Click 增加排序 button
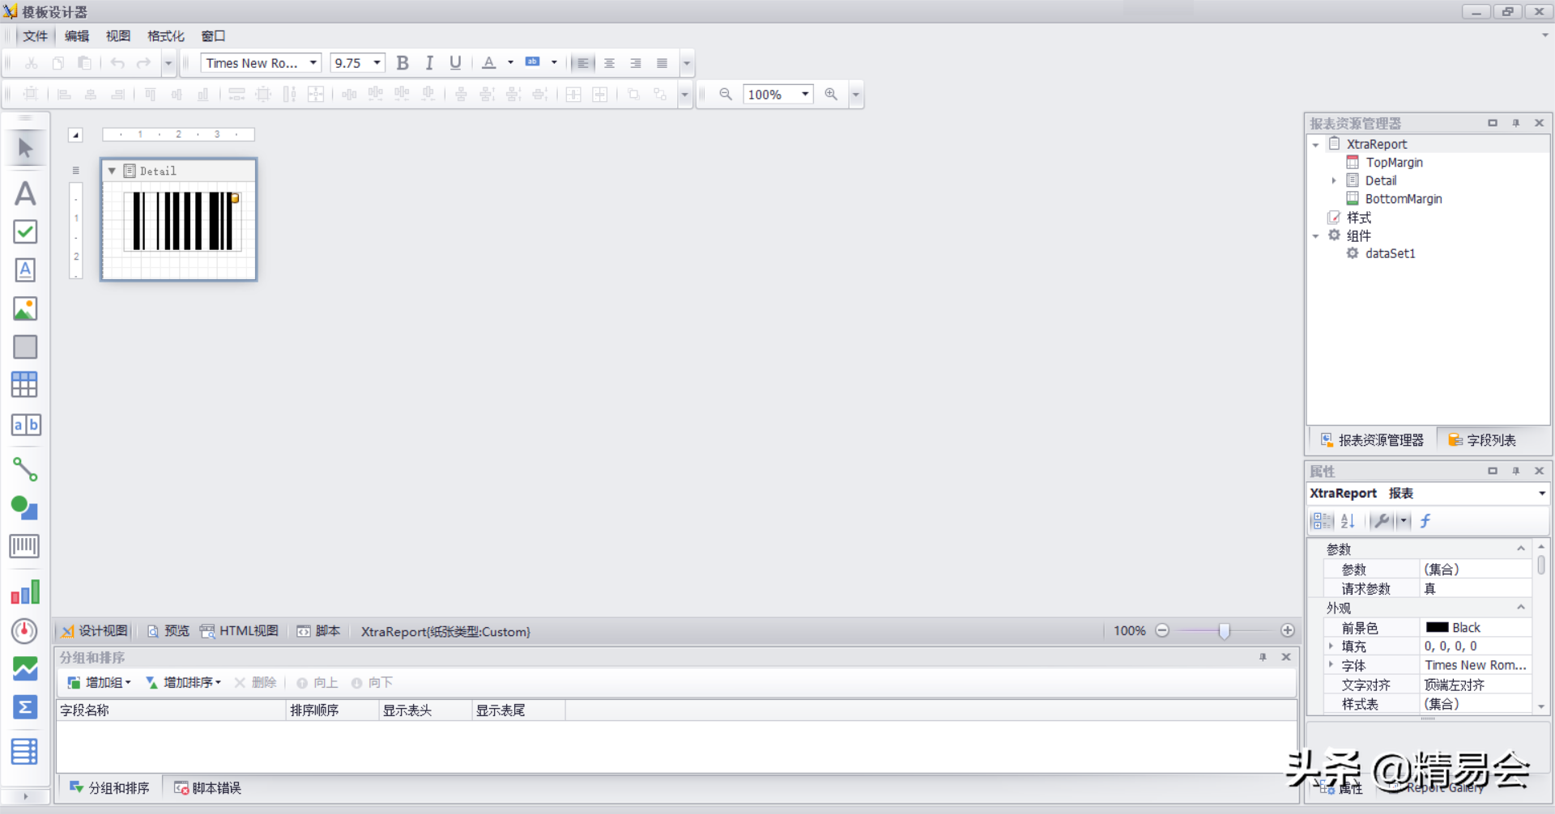 183,683
